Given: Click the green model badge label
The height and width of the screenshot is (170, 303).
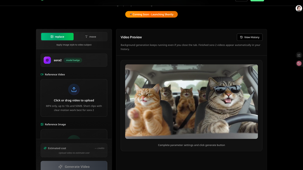Looking at the screenshot, I should [73, 60].
